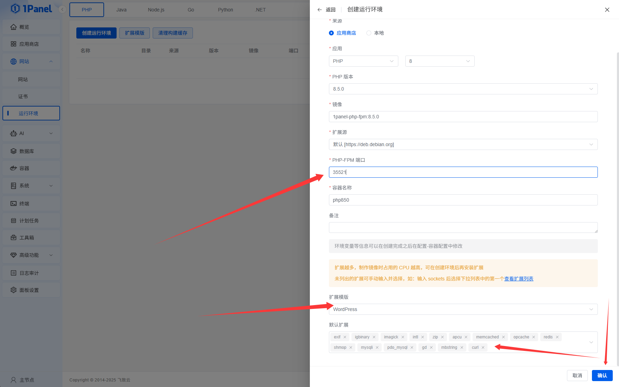Remove the redis extension tag
Image resolution: width=619 pixels, height=387 pixels.
[x=557, y=337]
